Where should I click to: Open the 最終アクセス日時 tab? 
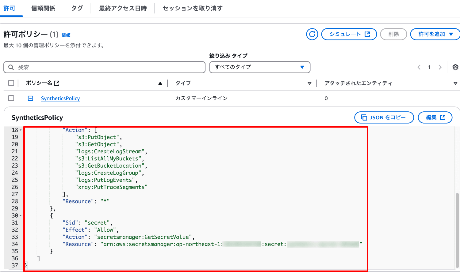pos(123,8)
